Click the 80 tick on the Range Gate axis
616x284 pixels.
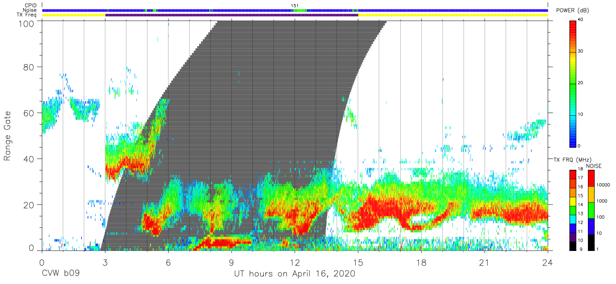(30, 67)
